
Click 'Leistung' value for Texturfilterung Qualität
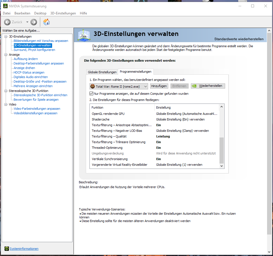(x=163, y=136)
